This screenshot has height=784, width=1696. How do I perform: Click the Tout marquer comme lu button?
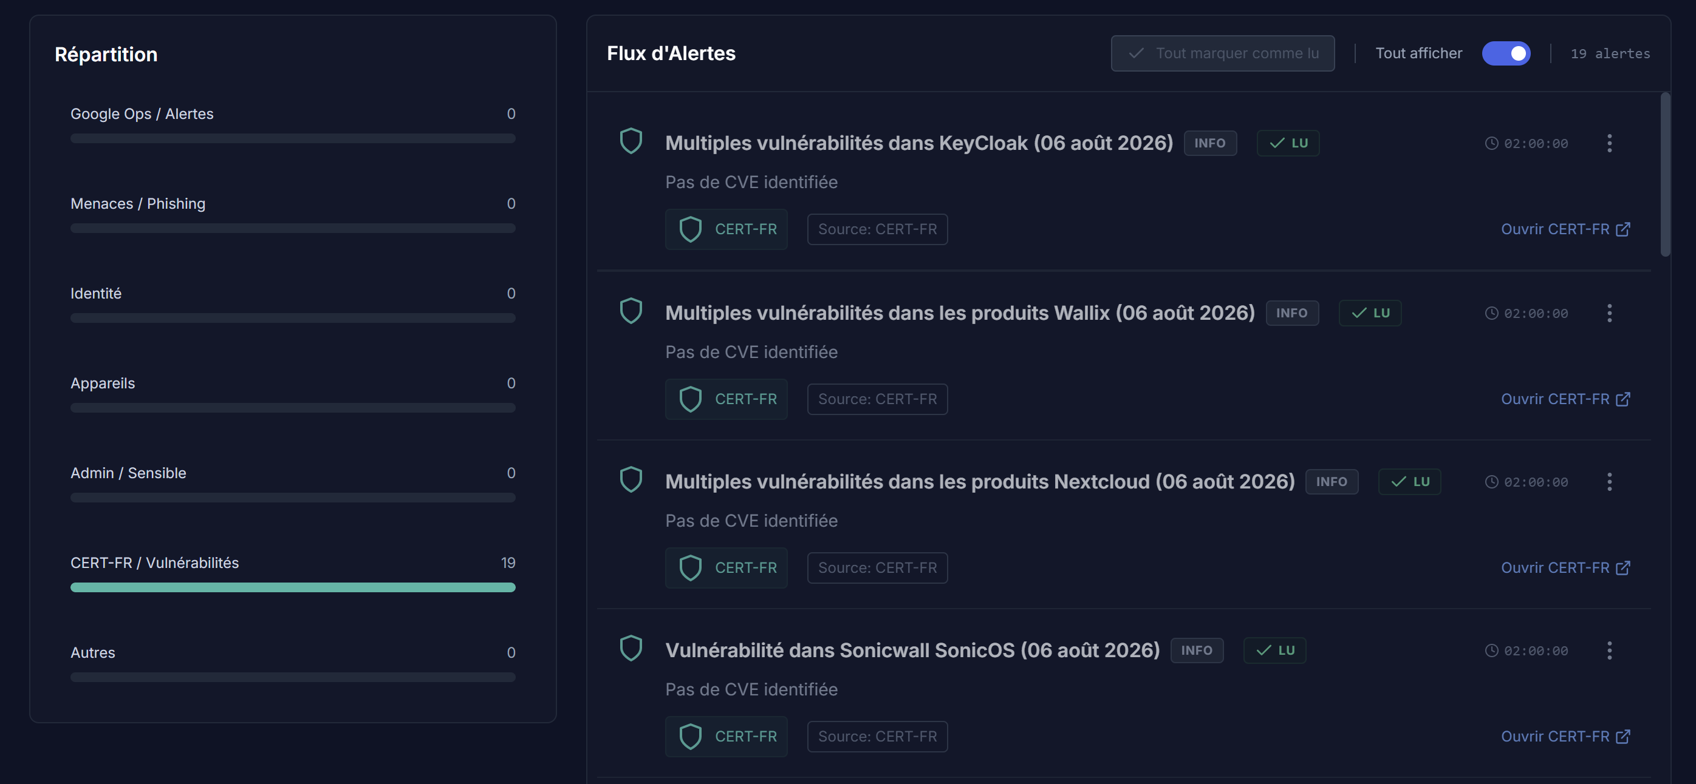click(1223, 53)
